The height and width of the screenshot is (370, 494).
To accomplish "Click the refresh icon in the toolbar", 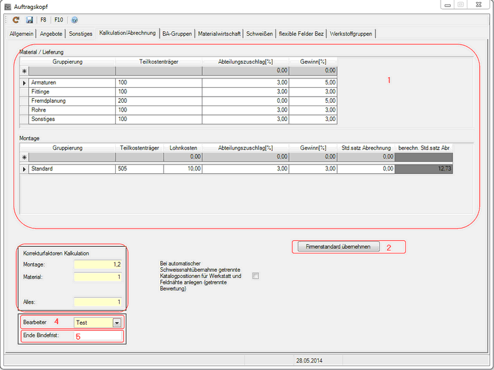I will (x=15, y=20).
